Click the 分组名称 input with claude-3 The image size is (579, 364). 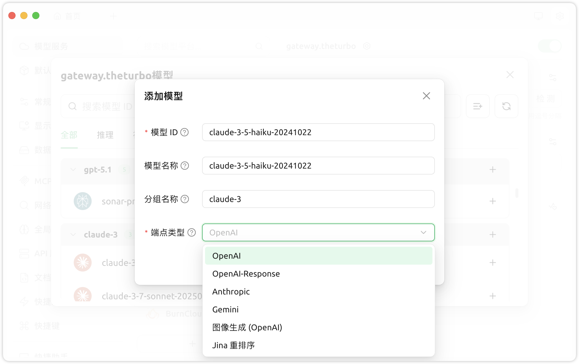click(318, 199)
